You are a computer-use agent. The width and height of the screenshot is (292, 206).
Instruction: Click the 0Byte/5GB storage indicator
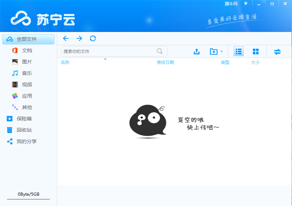point(28,194)
